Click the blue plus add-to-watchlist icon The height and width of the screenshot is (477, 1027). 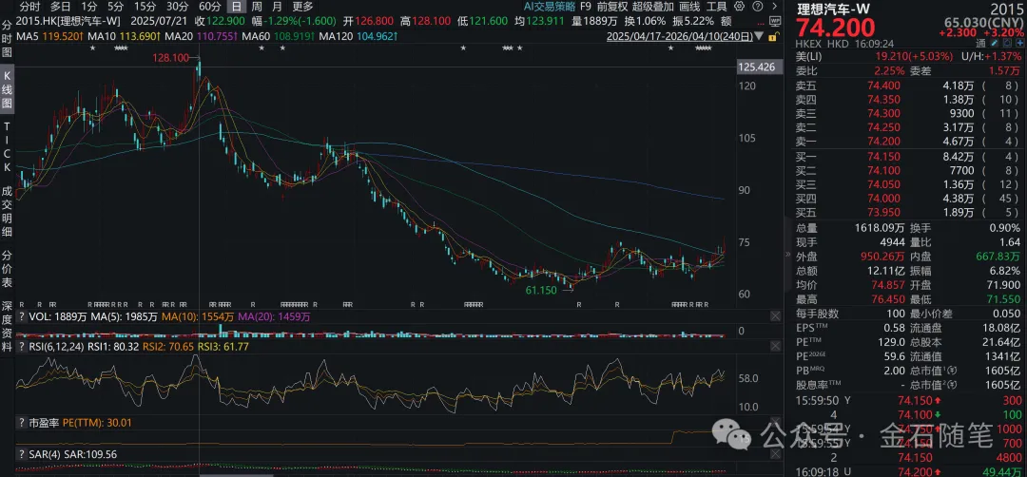pos(1017,42)
